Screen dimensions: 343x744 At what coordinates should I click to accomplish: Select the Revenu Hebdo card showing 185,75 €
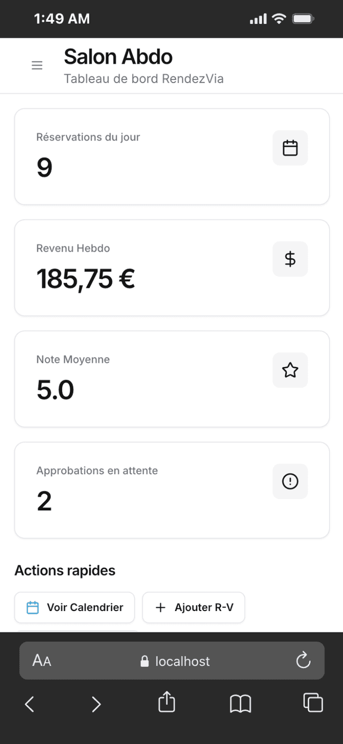[172, 267]
